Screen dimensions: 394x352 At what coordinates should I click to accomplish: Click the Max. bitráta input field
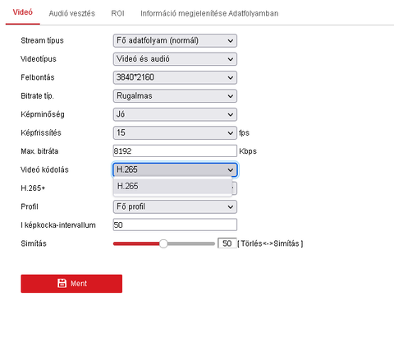coord(175,151)
